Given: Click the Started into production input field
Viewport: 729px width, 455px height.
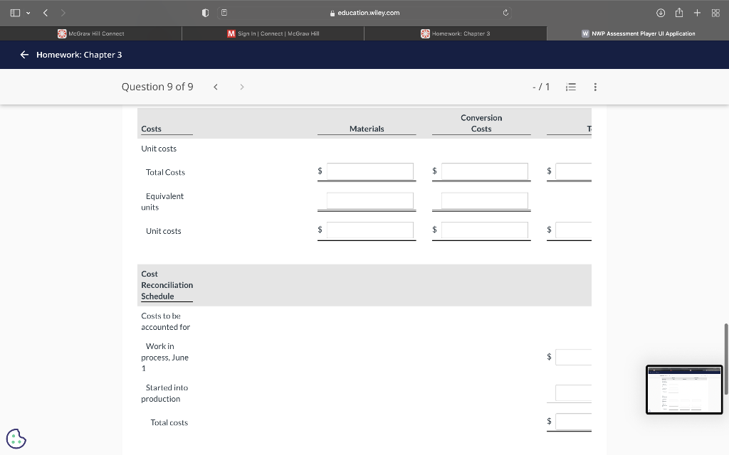Looking at the screenshot, I should point(573,392).
